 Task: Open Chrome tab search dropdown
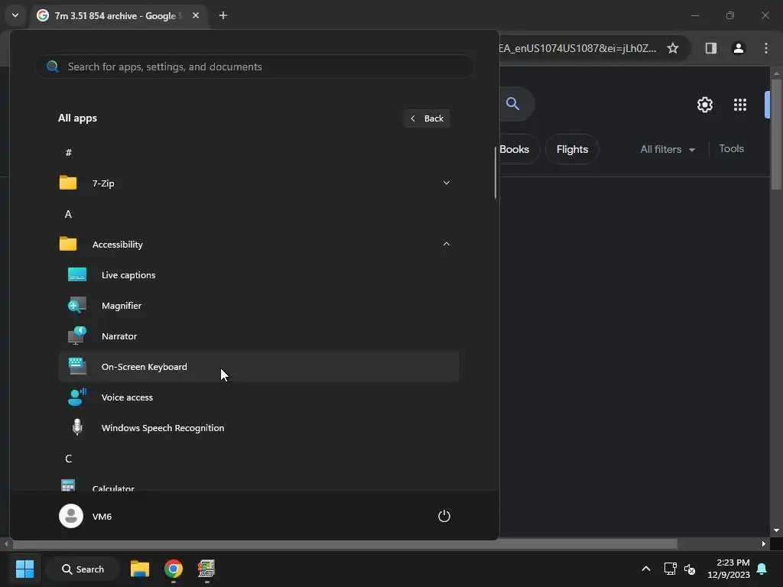(15, 15)
